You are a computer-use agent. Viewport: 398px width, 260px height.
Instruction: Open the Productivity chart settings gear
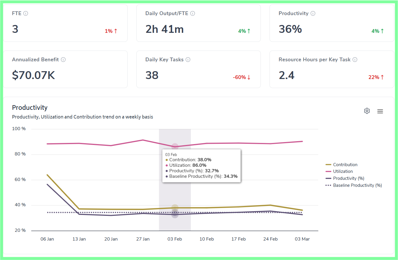pos(367,111)
